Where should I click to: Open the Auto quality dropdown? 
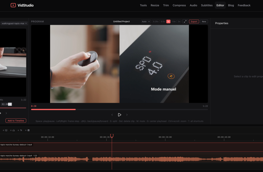pos(146,21)
